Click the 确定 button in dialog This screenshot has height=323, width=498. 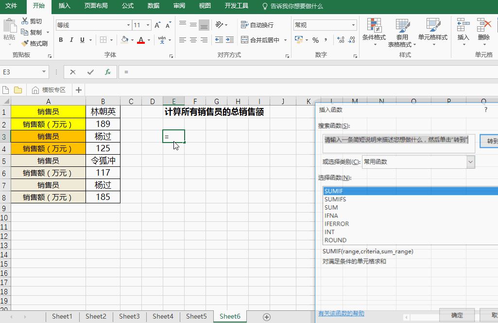[457, 315]
